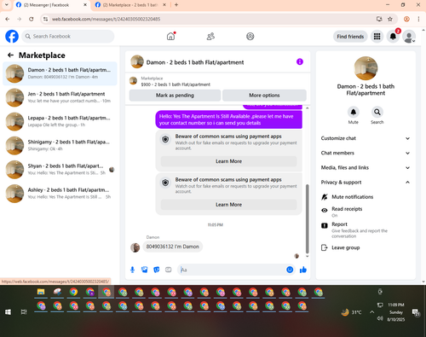Open the notifications bell with badge
Screen dimensions: 426x337
393,37
